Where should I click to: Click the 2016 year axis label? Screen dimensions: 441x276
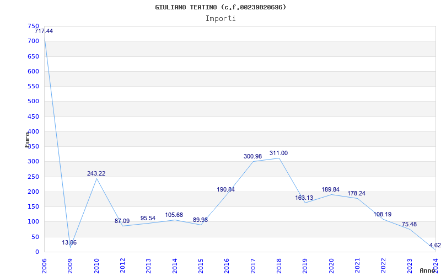click(227, 266)
